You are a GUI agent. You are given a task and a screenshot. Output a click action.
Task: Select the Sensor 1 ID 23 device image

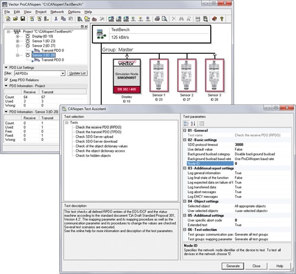[159, 76]
